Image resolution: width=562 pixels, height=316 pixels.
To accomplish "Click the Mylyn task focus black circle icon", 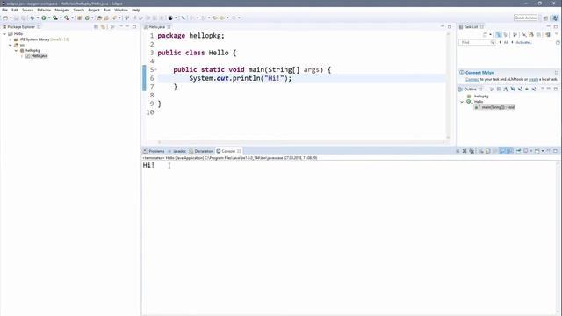I will tap(170, 18).
